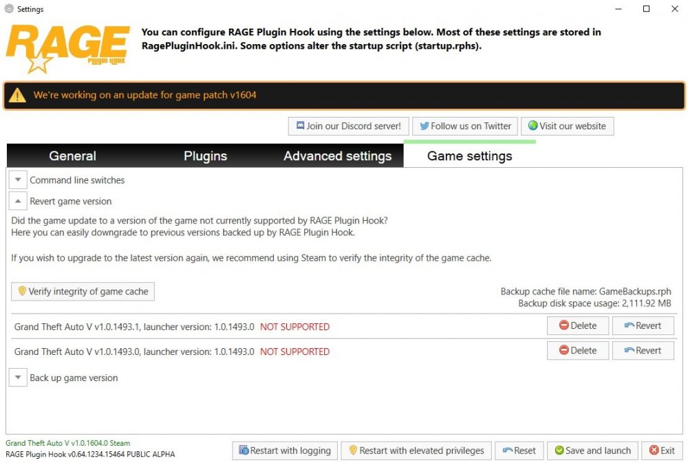Click the yellow warning triangle icon
This screenshot has height=465, width=688.
(18, 95)
